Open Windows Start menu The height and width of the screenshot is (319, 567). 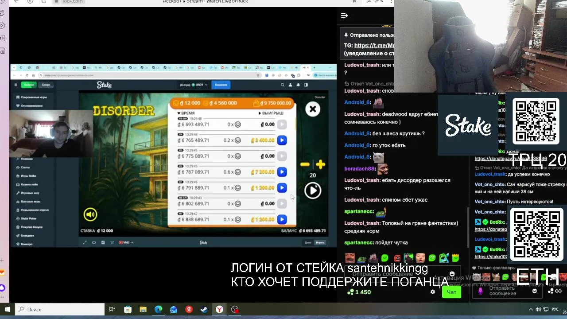(x=7, y=309)
